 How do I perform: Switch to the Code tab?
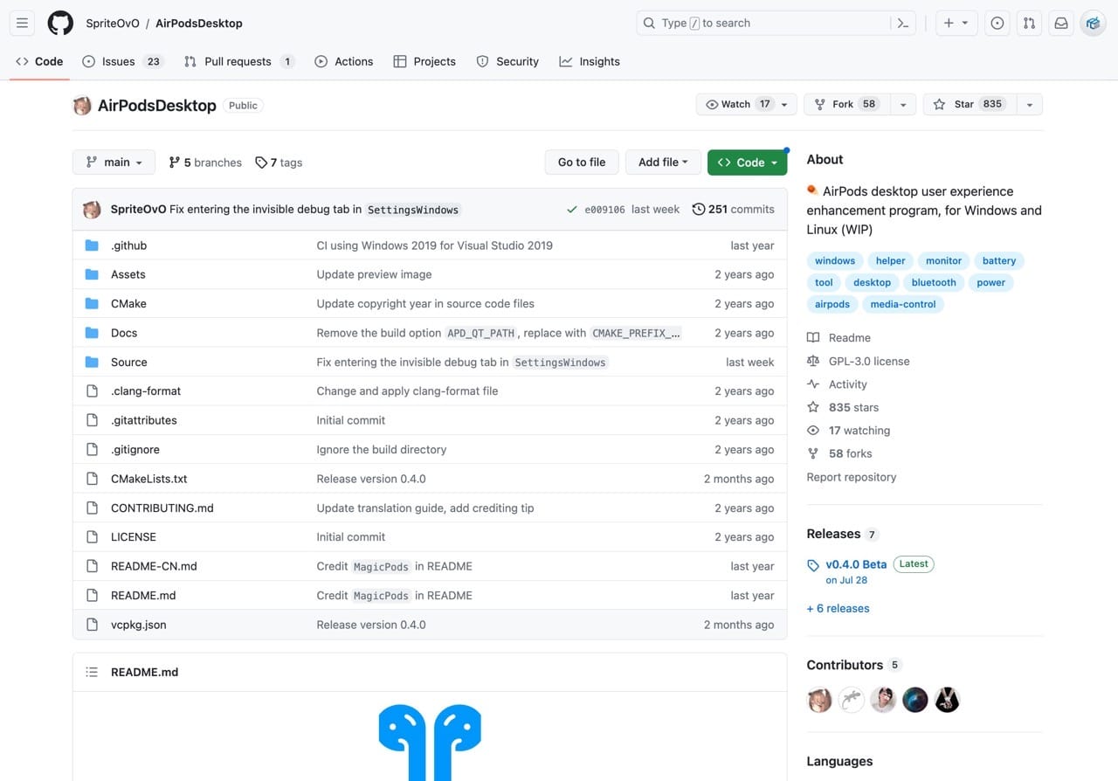click(39, 62)
